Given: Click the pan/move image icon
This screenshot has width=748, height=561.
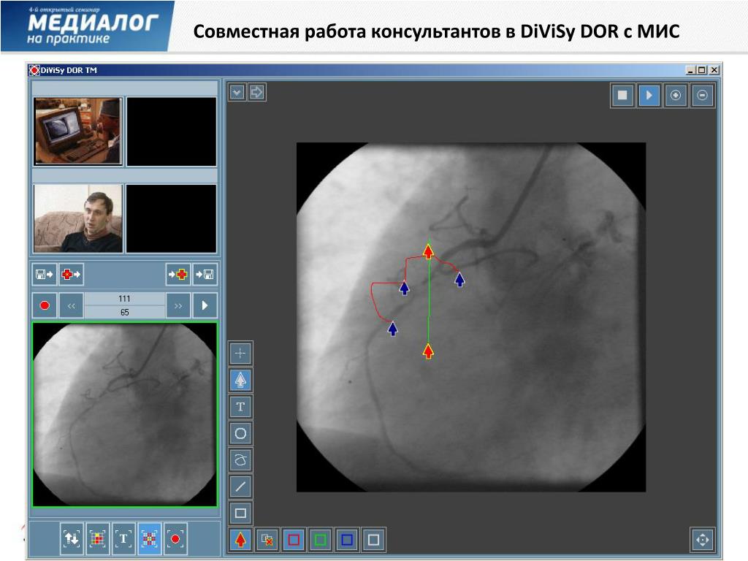Looking at the screenshot, I should point(703,540).
